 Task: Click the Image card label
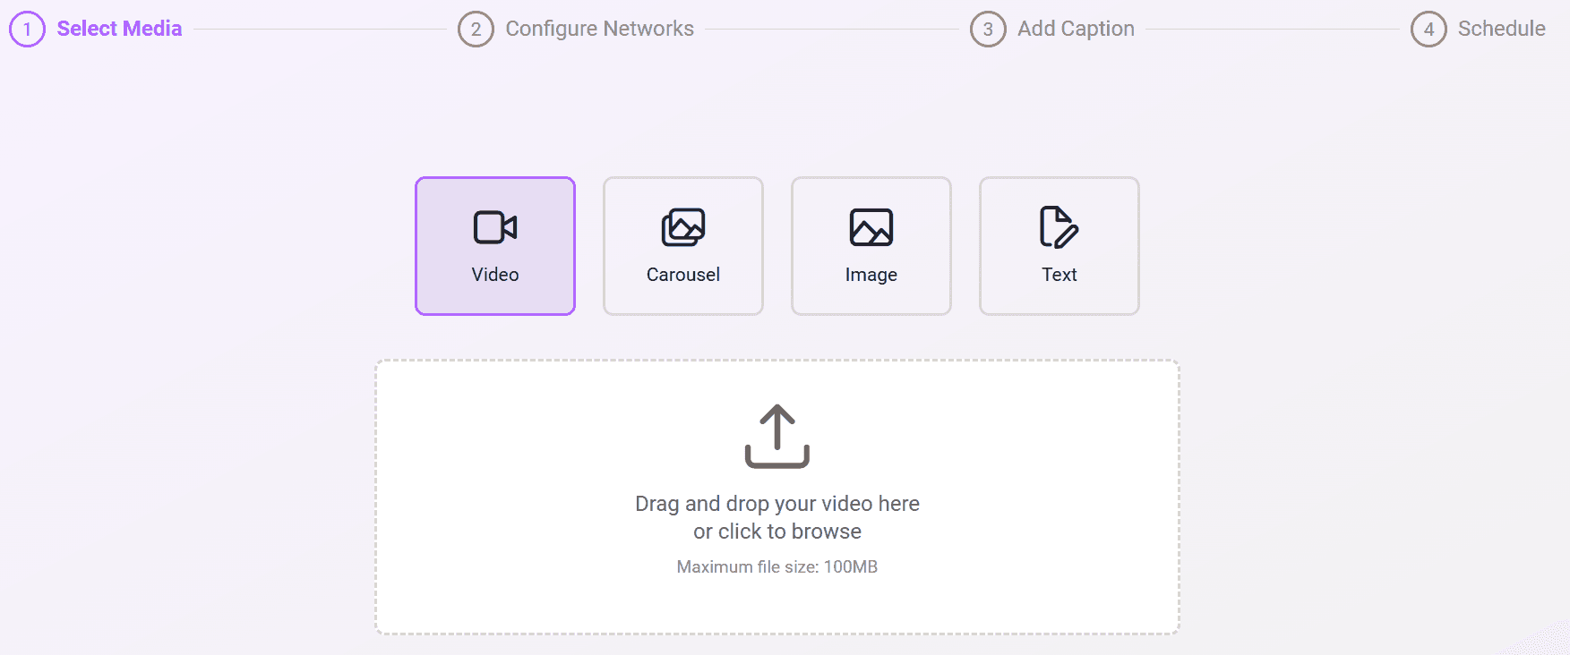tap(871, 275)
